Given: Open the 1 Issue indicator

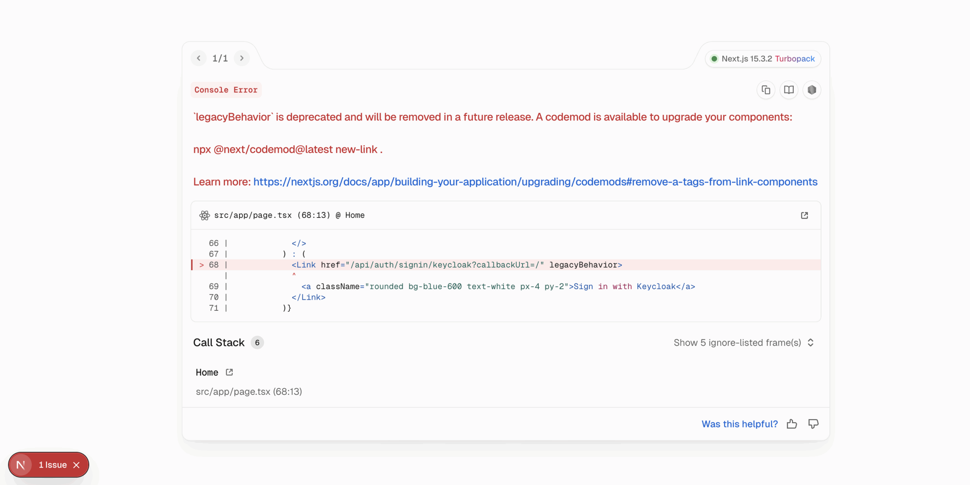Looking at the screenshot, I should click(x=53, y=465).
